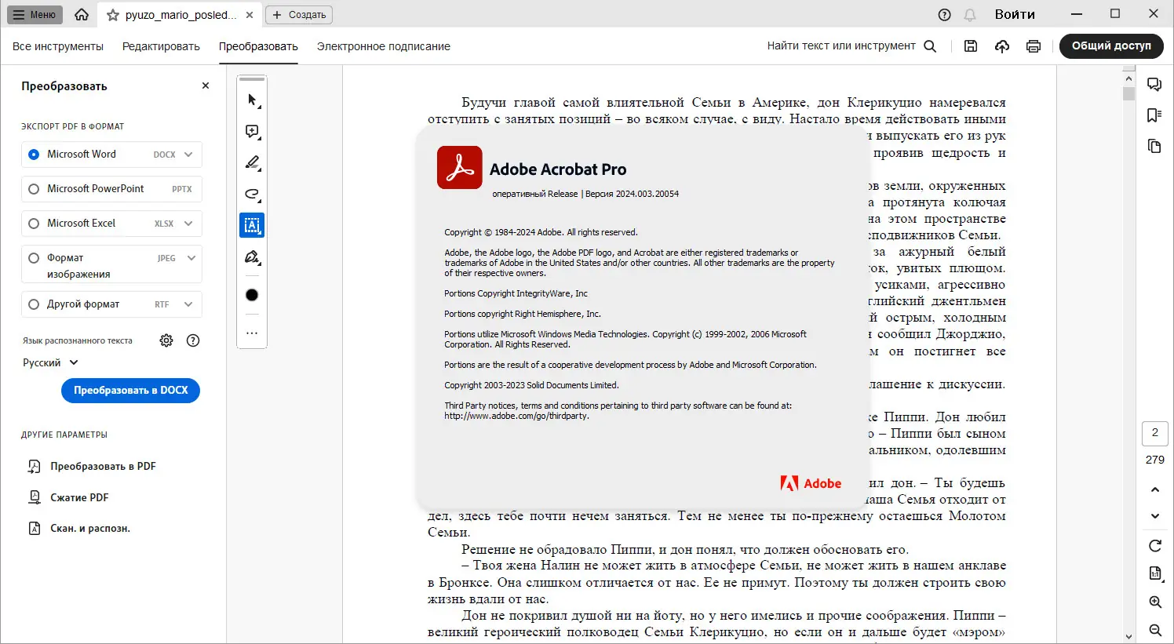Star the pyuzo_mario document tab
Image resolution: width=1174 pixels, height=644 pixels.
point(113,15)
